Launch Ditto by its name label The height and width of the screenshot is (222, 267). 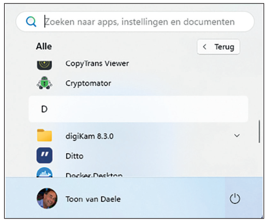coord(74,156)
